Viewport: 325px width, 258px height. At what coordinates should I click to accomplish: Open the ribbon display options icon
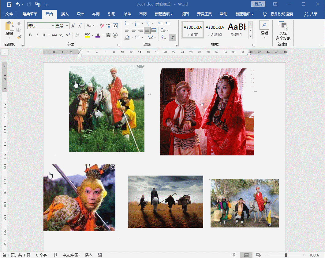tap(275, 4)
